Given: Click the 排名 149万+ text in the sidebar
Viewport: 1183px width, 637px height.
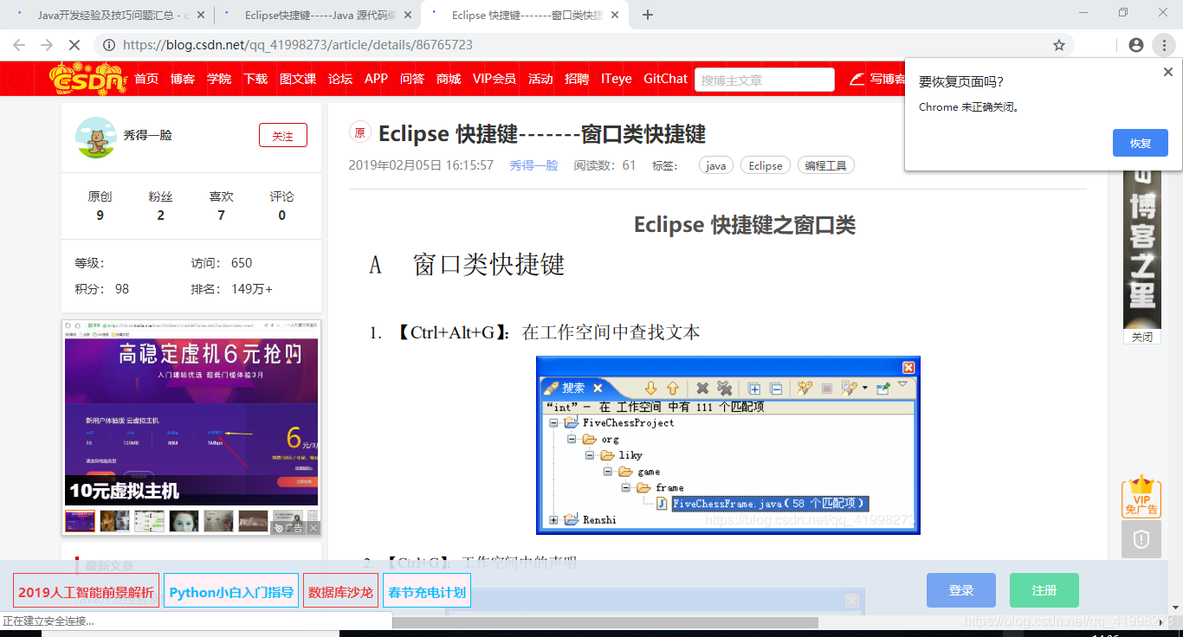Looking at the screenshot, I should point(232,289).
